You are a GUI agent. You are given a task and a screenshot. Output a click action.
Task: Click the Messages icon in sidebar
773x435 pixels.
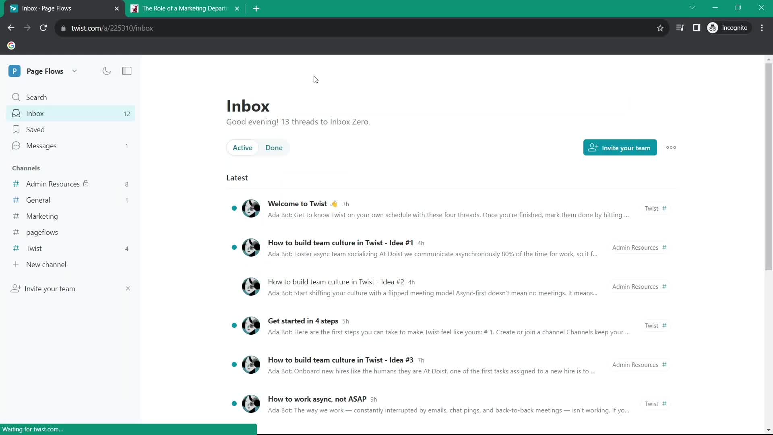[16, 145]
